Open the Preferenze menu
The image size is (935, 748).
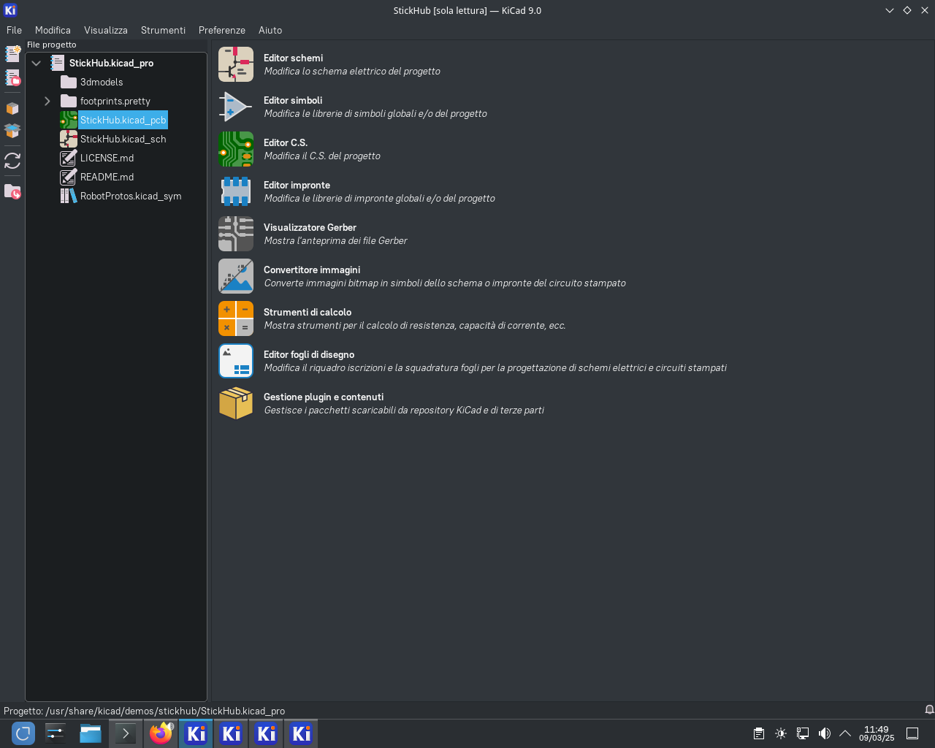tap(221, 30)
